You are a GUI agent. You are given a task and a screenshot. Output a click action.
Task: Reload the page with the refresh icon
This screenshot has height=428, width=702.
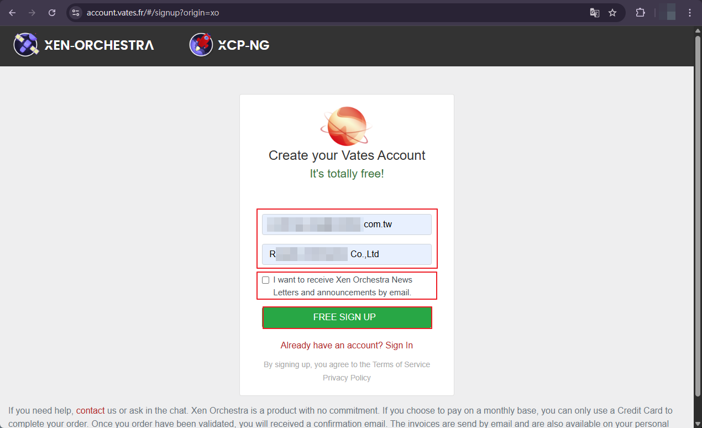52,13
